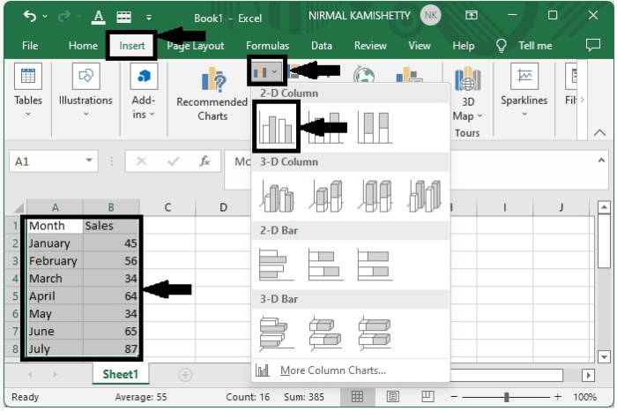Expand the formula bar chevron
617x411 pixels.
coord(601,161)
